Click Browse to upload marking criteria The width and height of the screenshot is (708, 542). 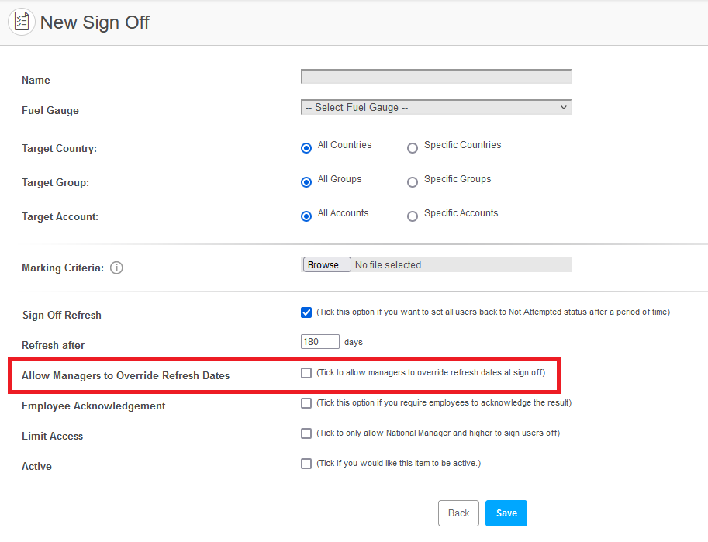[x=327, y=264]
